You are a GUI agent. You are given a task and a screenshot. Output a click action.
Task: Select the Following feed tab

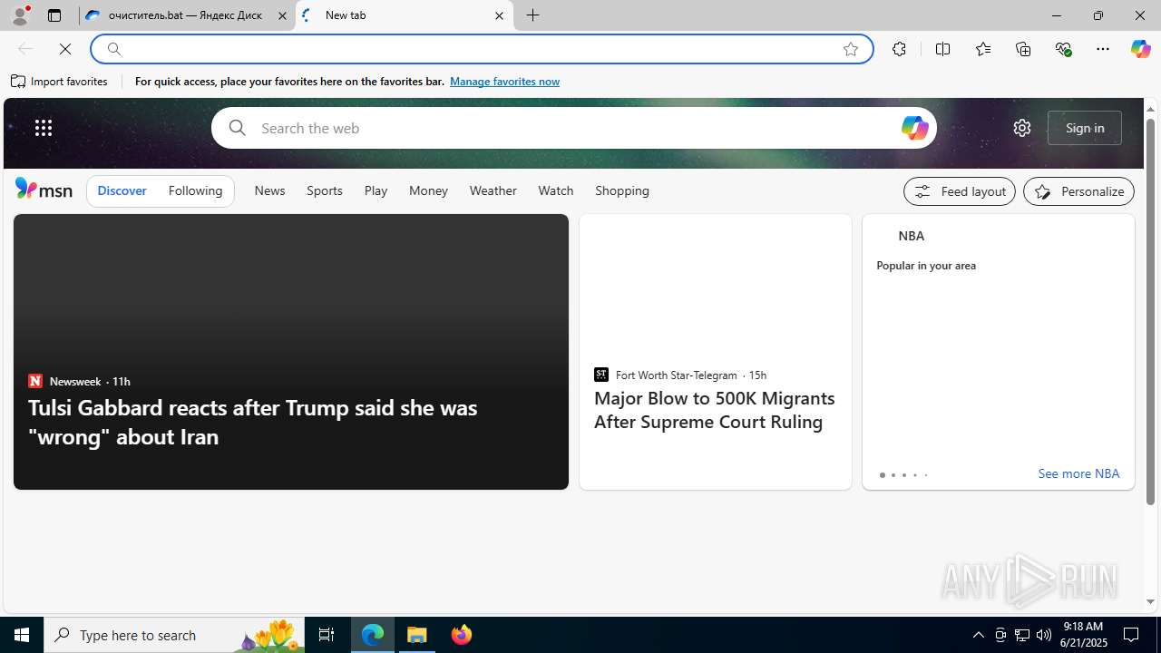tap(195, 190)
